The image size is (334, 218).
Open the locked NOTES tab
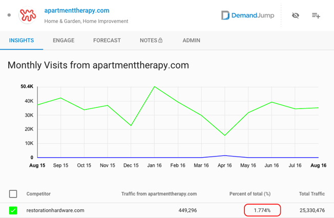click(151, 40)
